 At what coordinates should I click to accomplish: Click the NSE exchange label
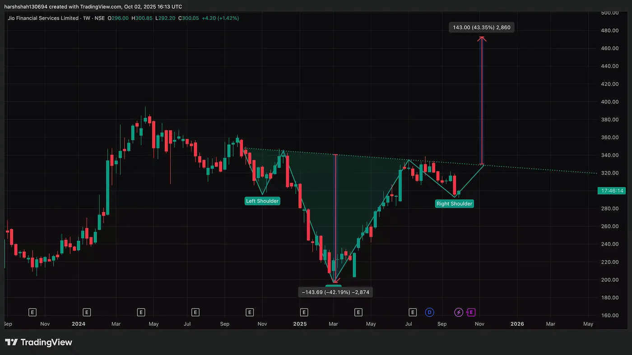pos(100,18)
